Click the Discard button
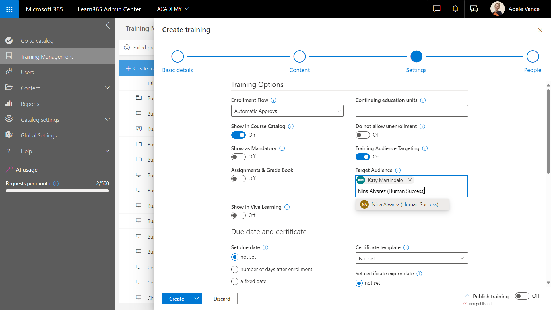551x310 pixels. (x=222, y=299)
